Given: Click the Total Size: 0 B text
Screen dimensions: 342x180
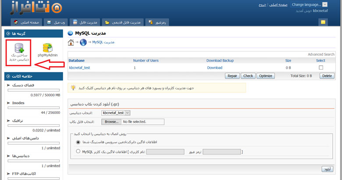Looking at the screenshot, I should [x=301, y=76].
